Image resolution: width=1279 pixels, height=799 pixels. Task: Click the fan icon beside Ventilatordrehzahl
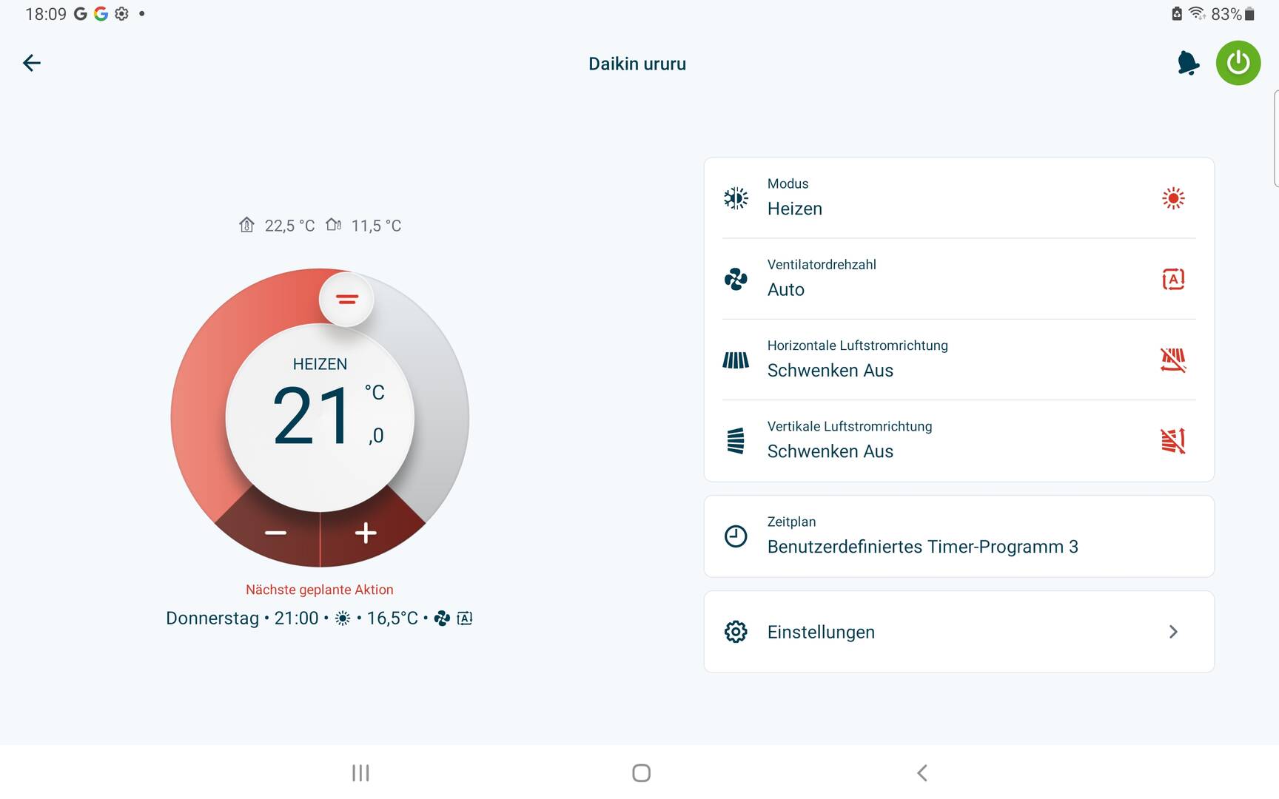[x=736, y=279]
